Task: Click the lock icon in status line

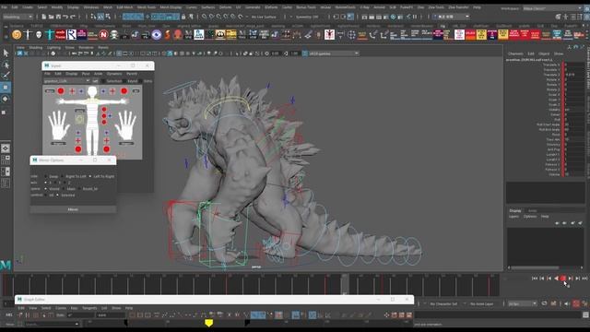Action: click(183, 17)
